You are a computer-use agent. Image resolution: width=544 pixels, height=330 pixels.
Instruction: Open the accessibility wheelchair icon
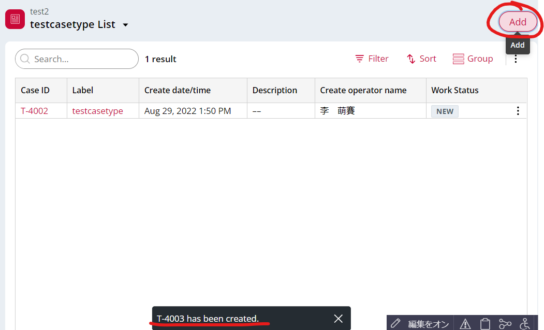tap(524, 324)
